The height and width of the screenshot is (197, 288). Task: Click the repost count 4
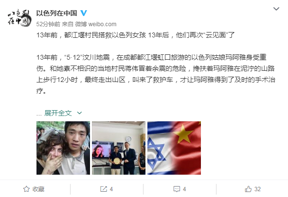[111, 189]
